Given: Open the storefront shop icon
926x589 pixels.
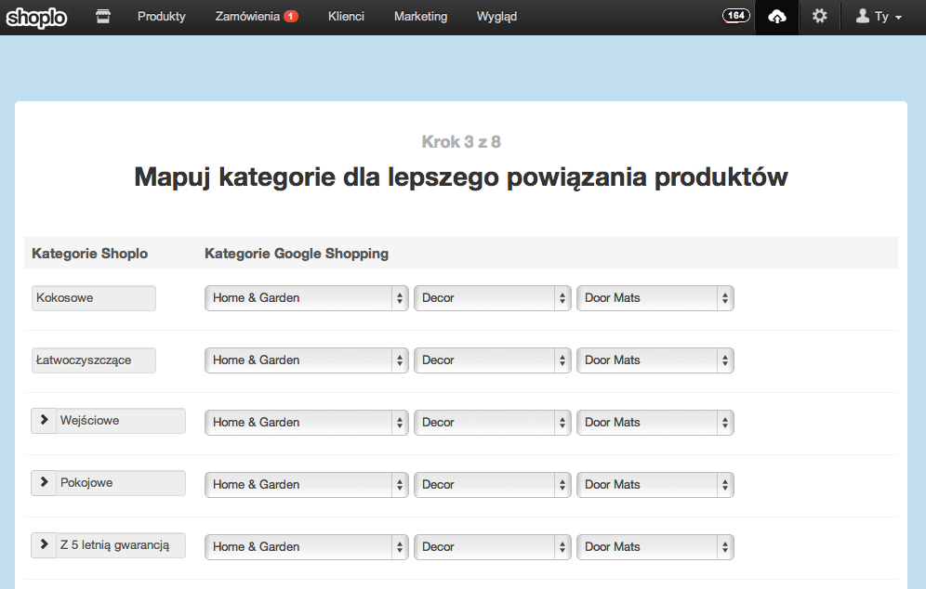Looking at the screenshot, I should [x=103, y=17].
